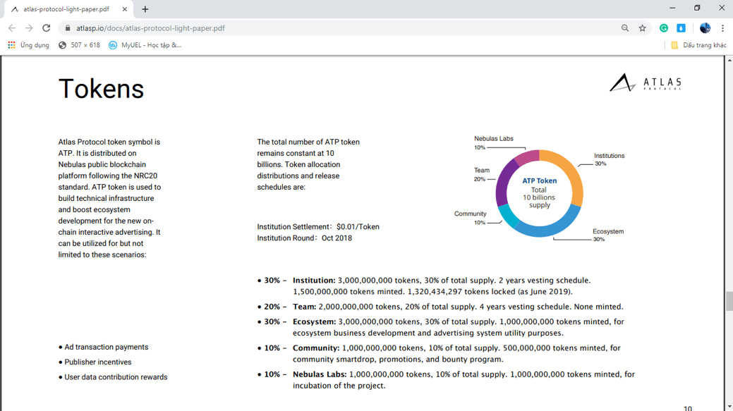Select the atlas-protocol-light-paper.pdf tab

point(66,9)
